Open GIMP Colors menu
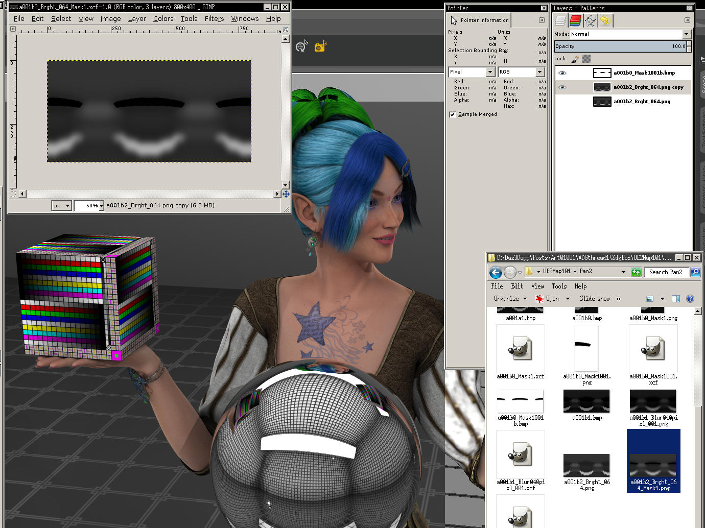This screenshot has width=705, height=528. (x=163, y=19)
